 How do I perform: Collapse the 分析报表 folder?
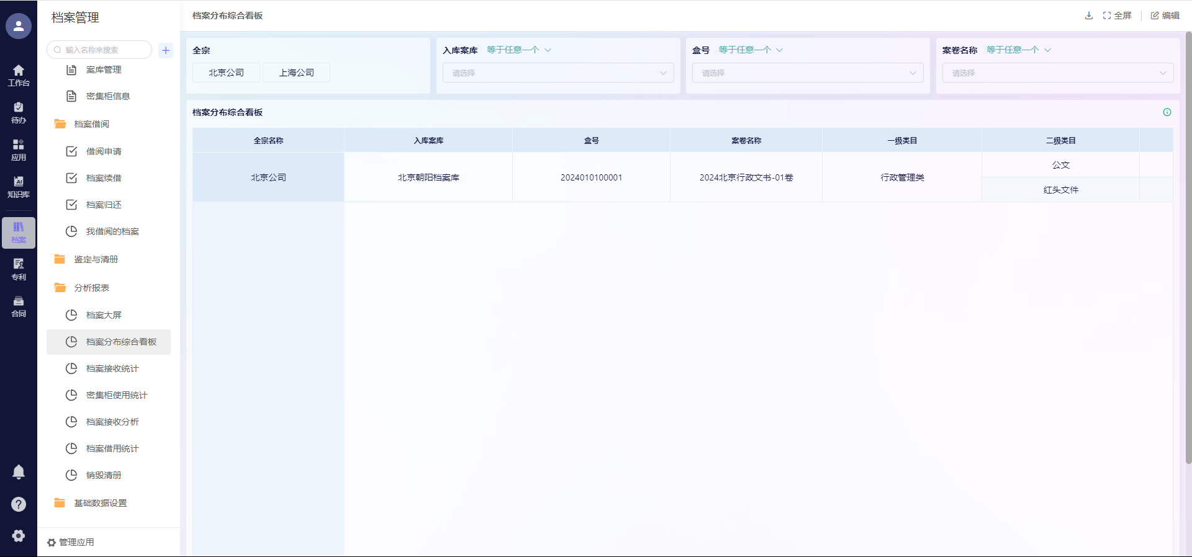(91, 288)
